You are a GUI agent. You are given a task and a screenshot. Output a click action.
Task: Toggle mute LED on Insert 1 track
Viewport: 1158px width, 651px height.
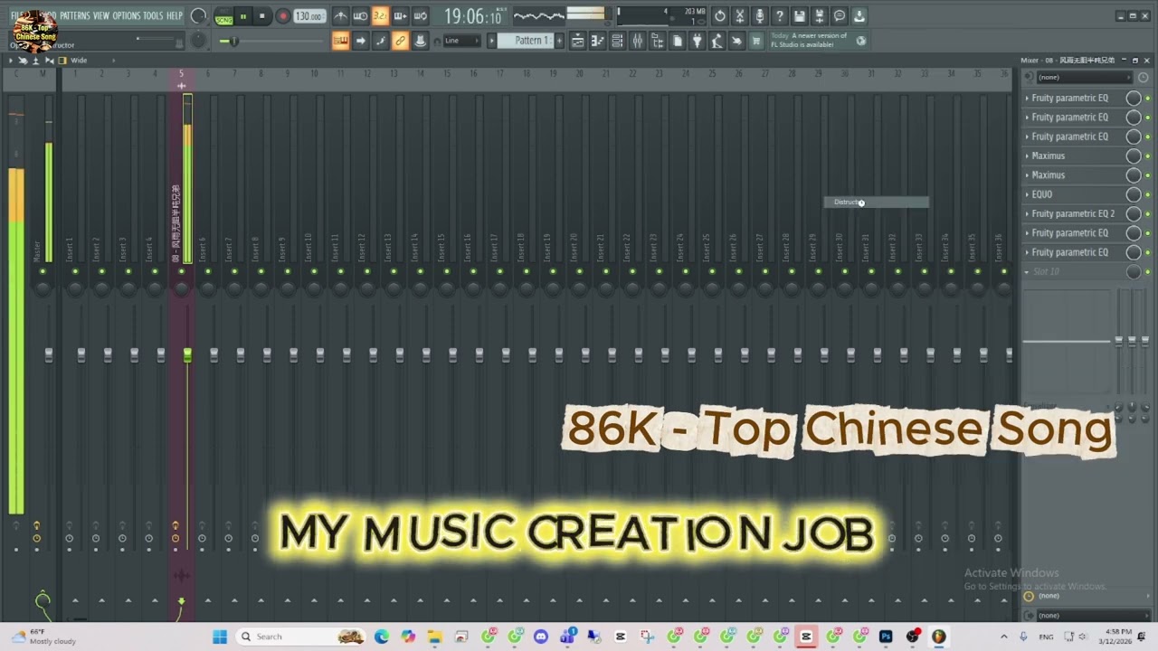click(75, 271)
